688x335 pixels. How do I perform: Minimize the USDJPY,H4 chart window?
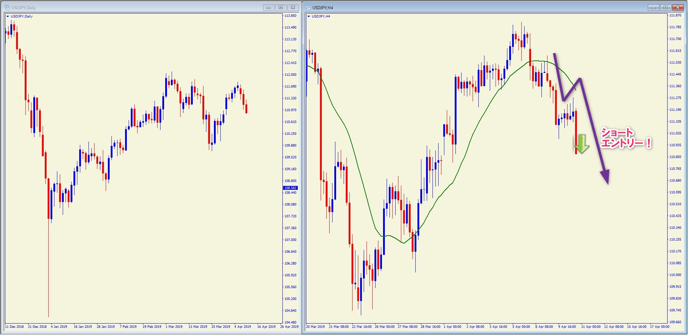(654, 8)
